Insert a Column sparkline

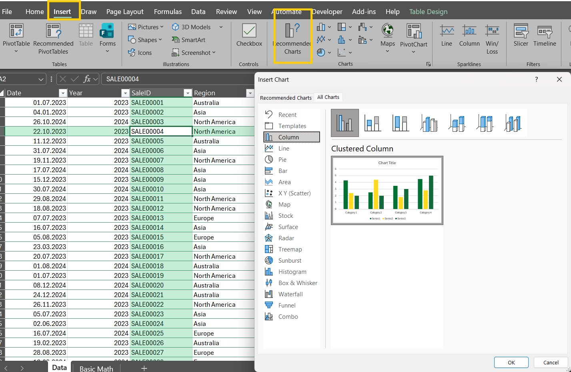click(469, 35)
